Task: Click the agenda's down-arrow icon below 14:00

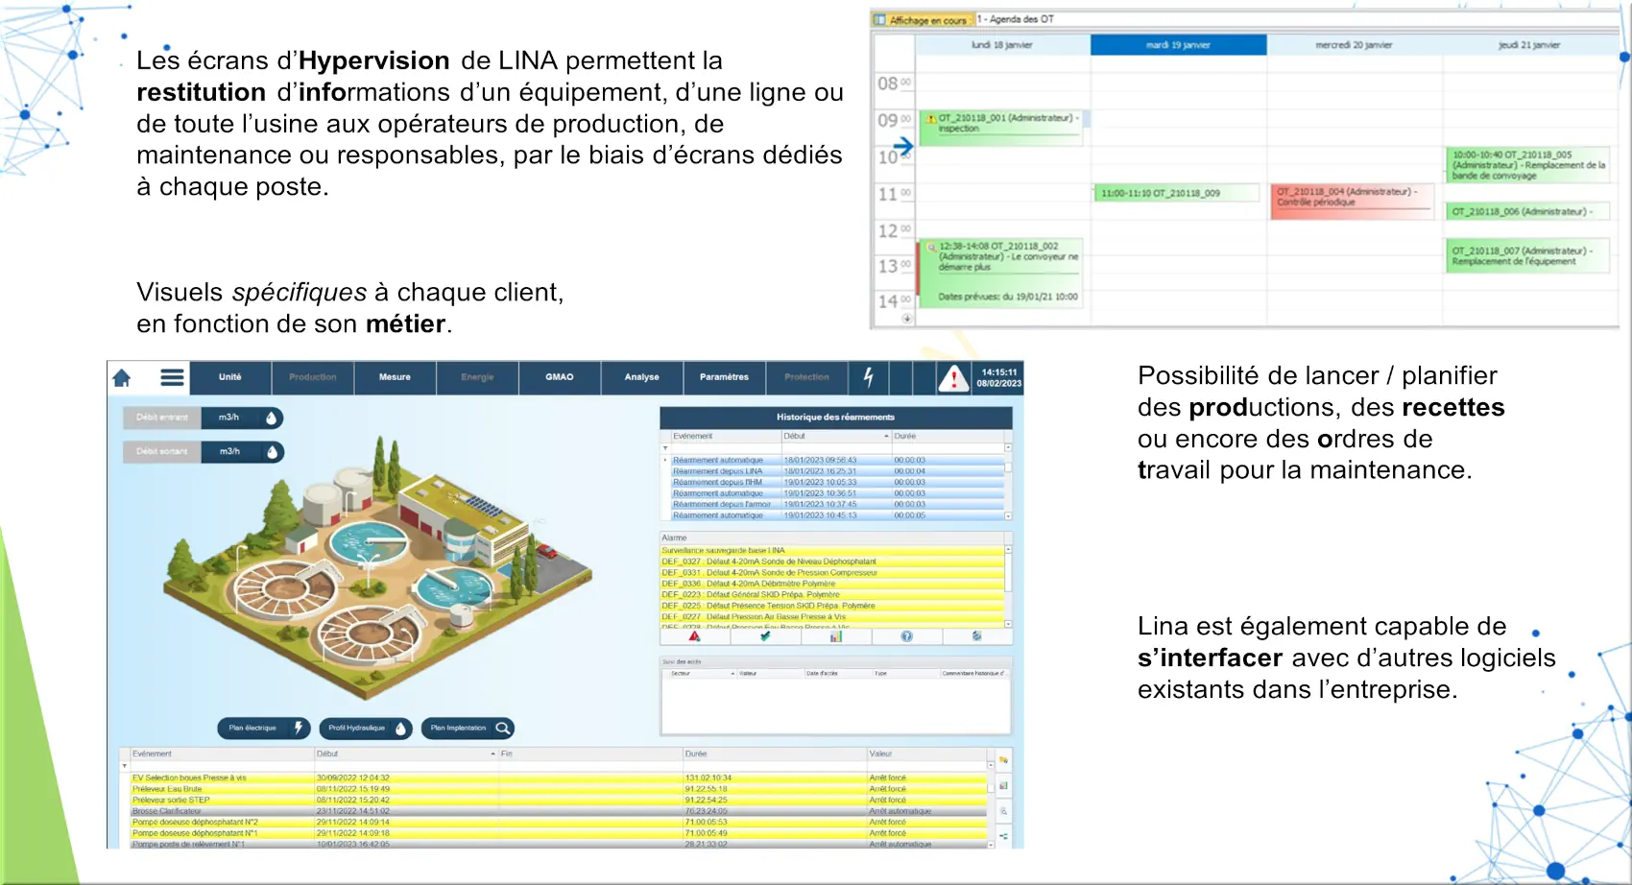Action: 906,319
